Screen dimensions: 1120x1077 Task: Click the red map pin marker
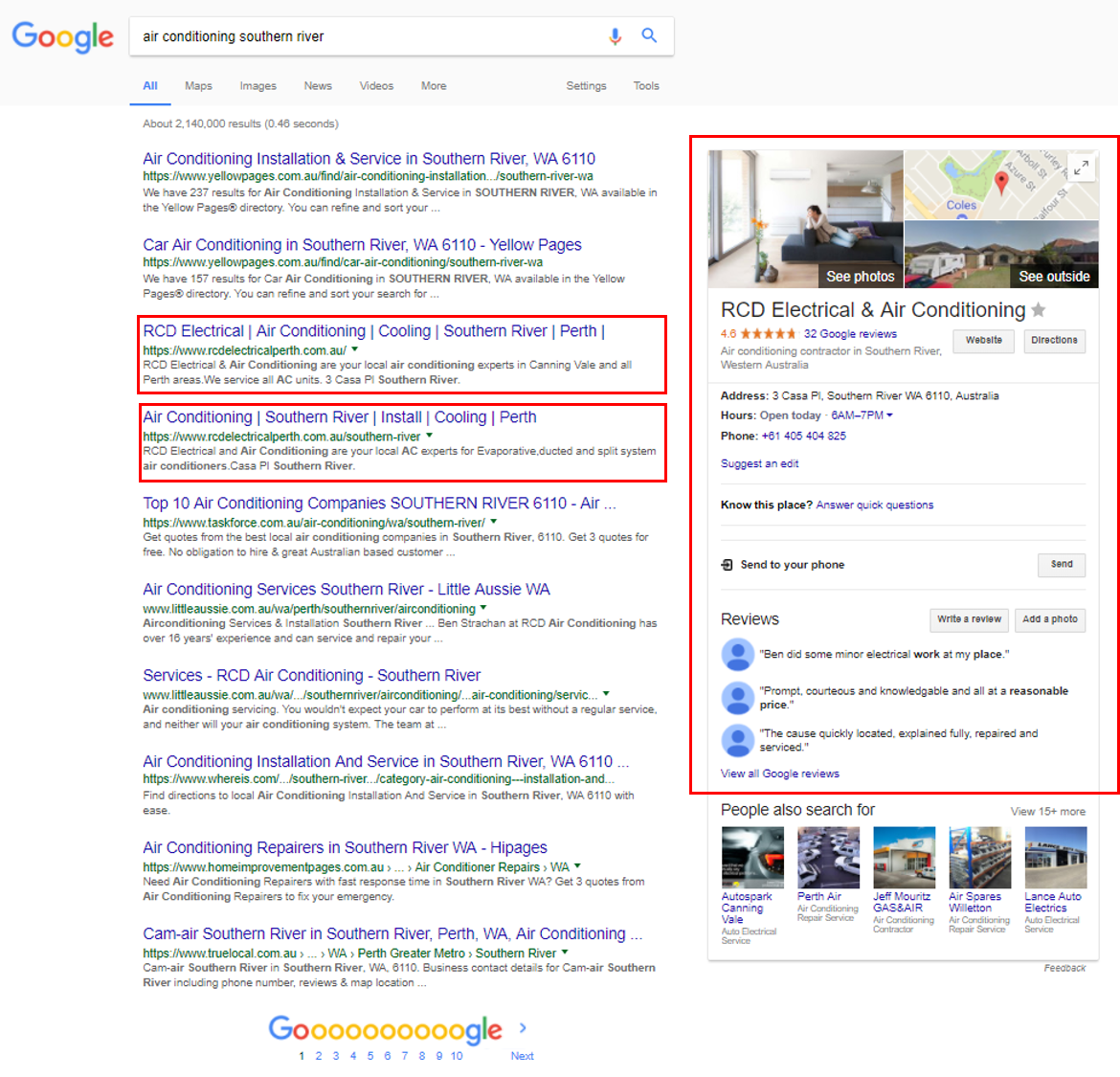point(1001,182)
